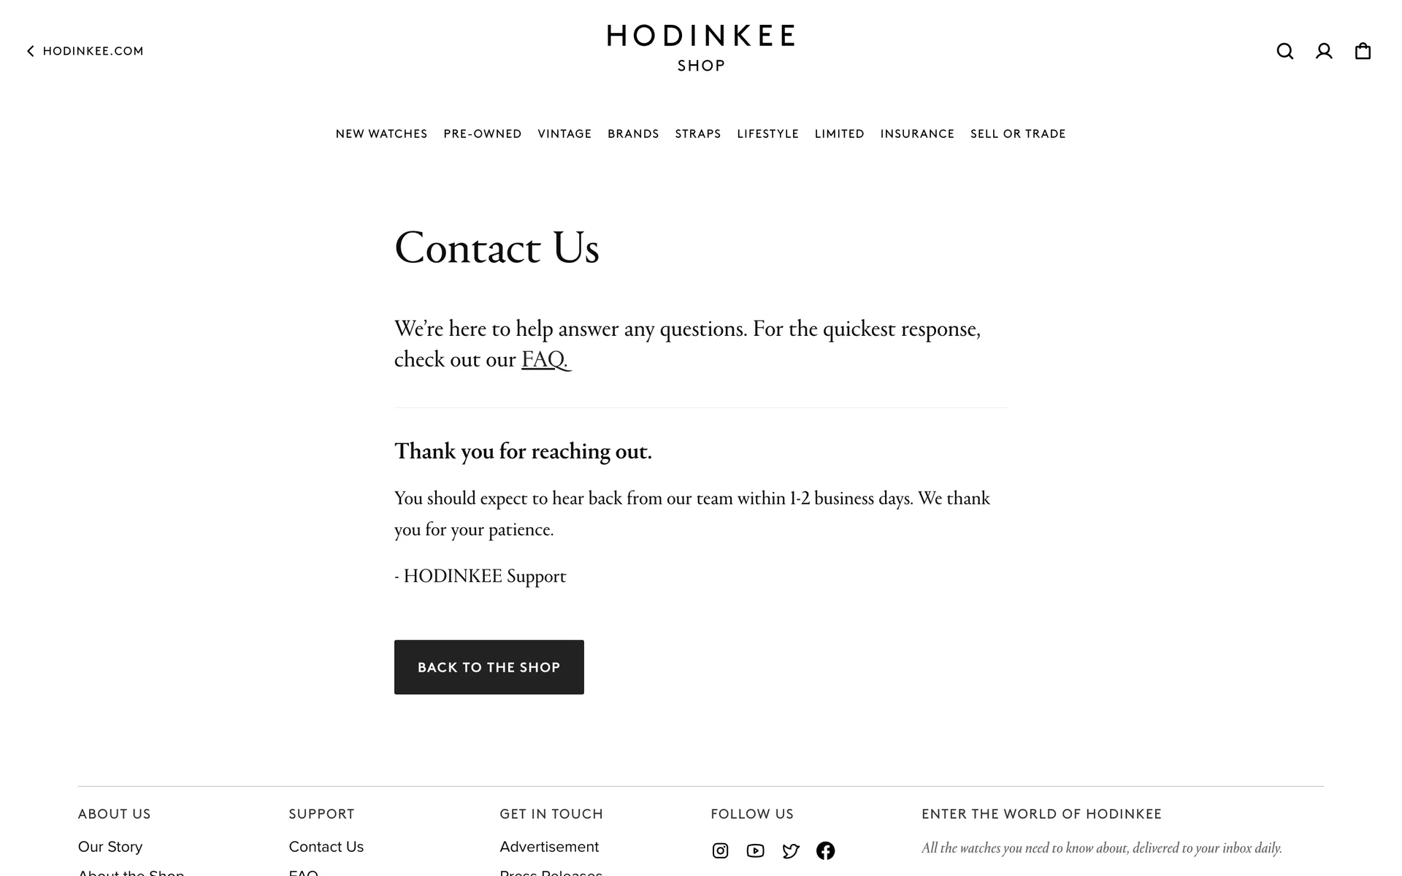Go back to HODINKEE.COM arrow link
The width and height of the screenshot is (1402, 876).
[85, 51]
